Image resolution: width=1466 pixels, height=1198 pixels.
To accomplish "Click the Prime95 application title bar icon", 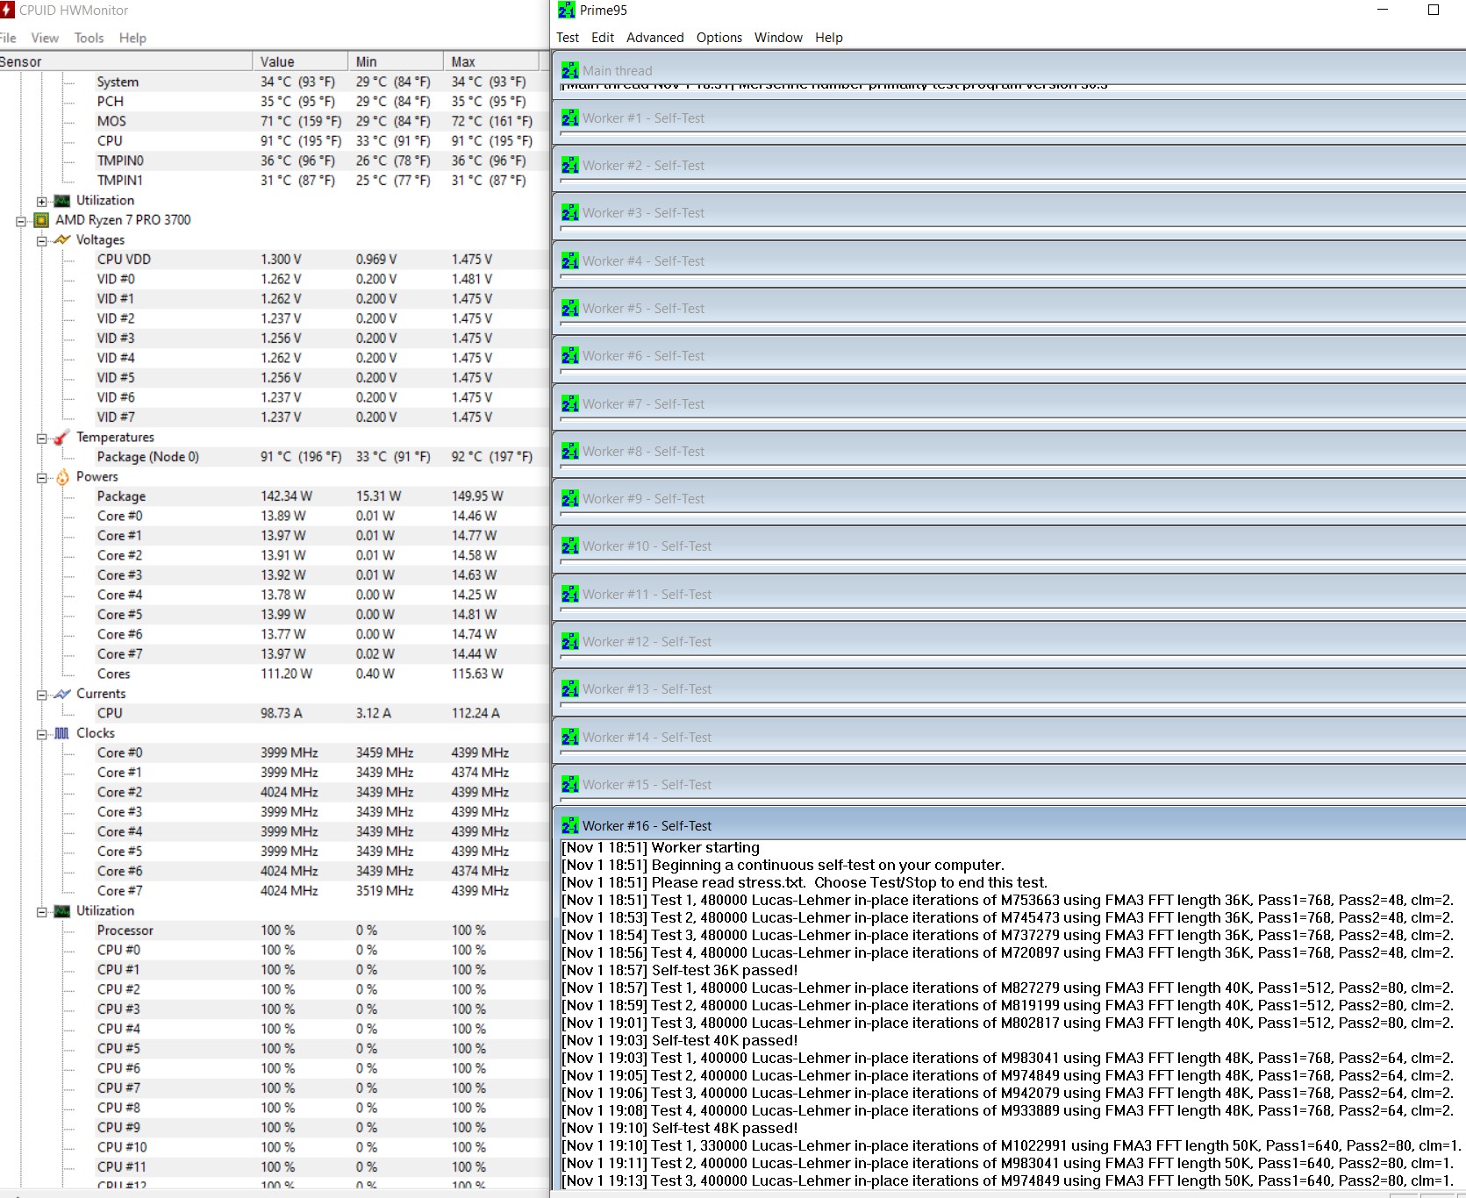I will tap(567, 11).
